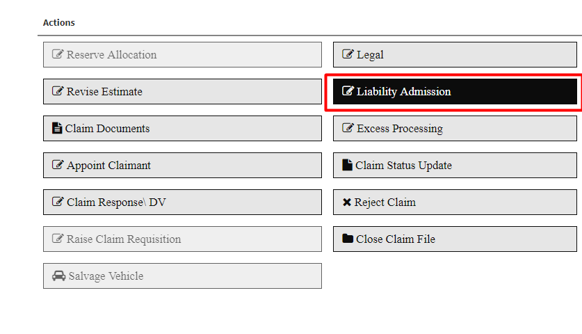The width and height of the screenshot is (582, 334).
Task: Click the edit icon on Liability Admission
Action: coord(348,92)
